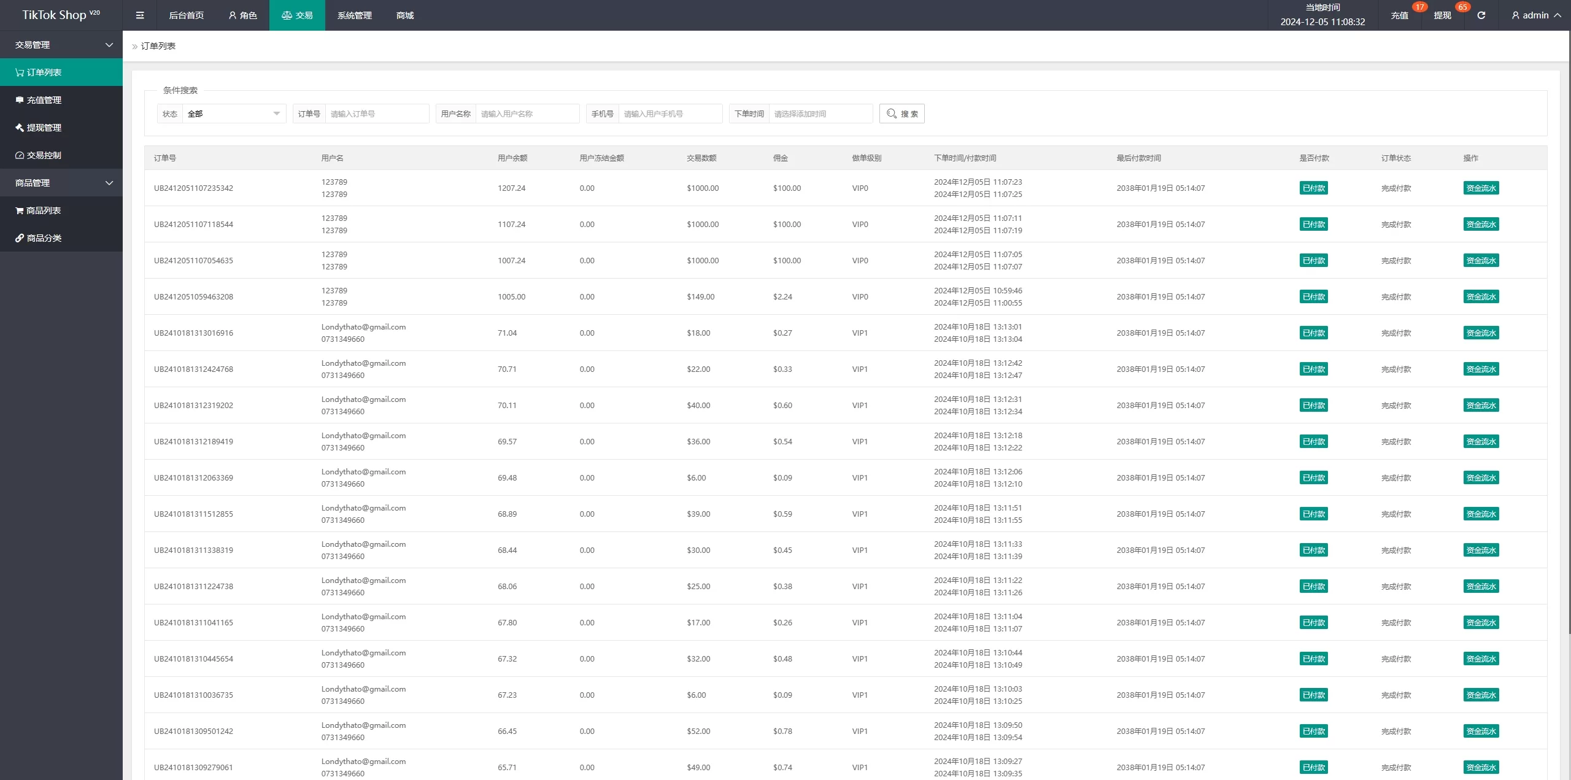Open 充值 notifications with badge 17
The width and height of the screenshot is (1571, 780).
point(1400,15)
